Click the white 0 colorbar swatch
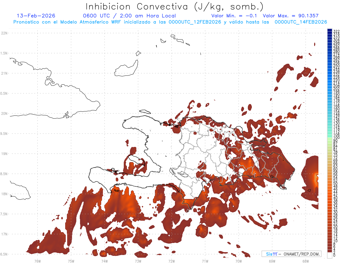Screen dimensions: 343x265 click(330, 256)
